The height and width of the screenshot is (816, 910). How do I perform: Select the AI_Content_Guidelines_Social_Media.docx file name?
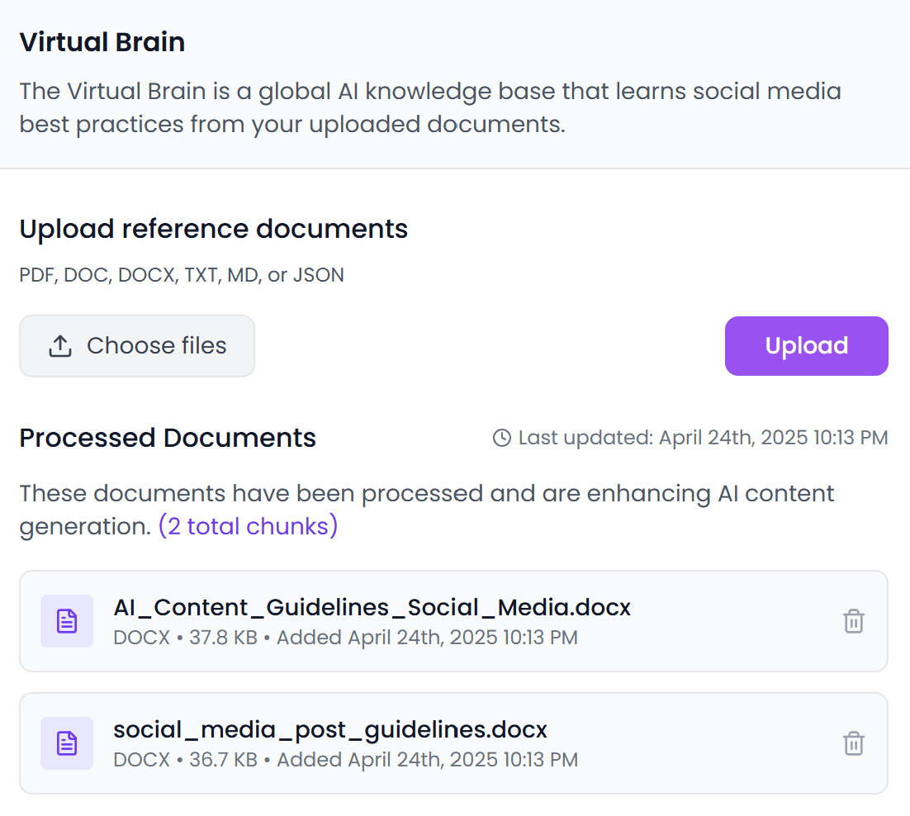[x=372, y=608]
